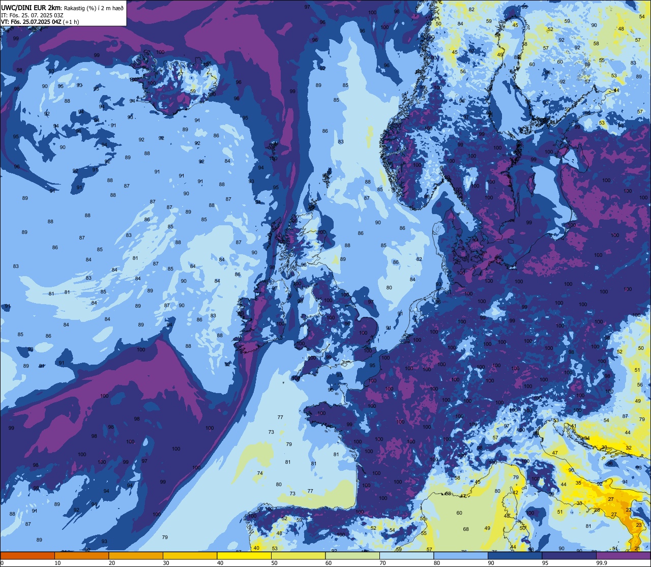Click the humidity value '21' on the map
Screen dimensions: 651x567
tap(638, 549)
